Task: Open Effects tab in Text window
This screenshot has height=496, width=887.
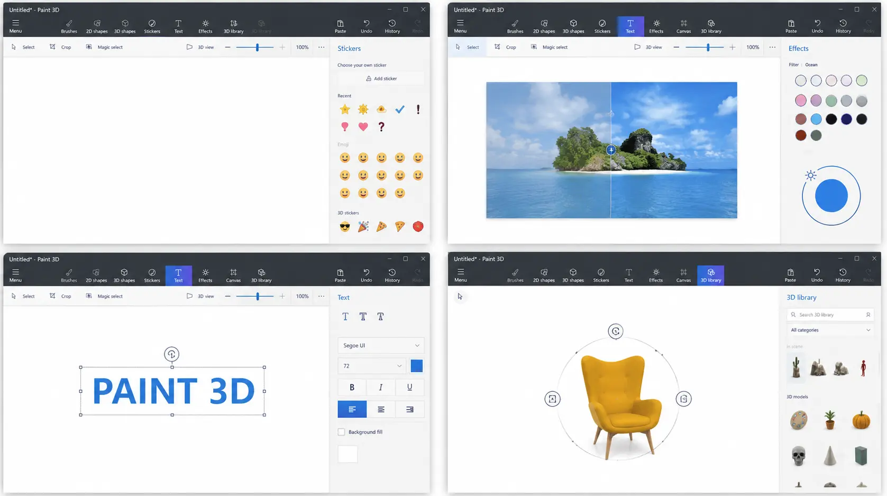Action: point(205,275)
